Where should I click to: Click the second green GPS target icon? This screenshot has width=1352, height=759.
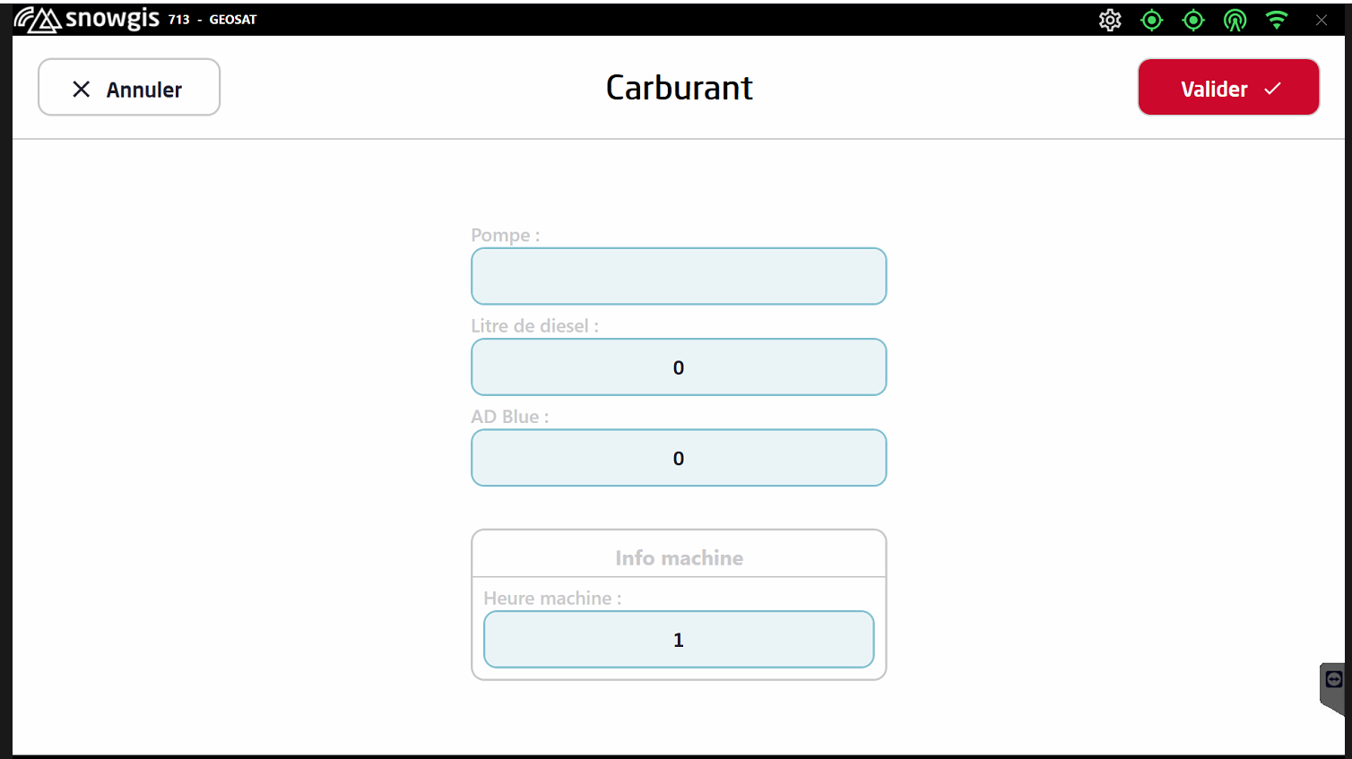point(1193,20)
